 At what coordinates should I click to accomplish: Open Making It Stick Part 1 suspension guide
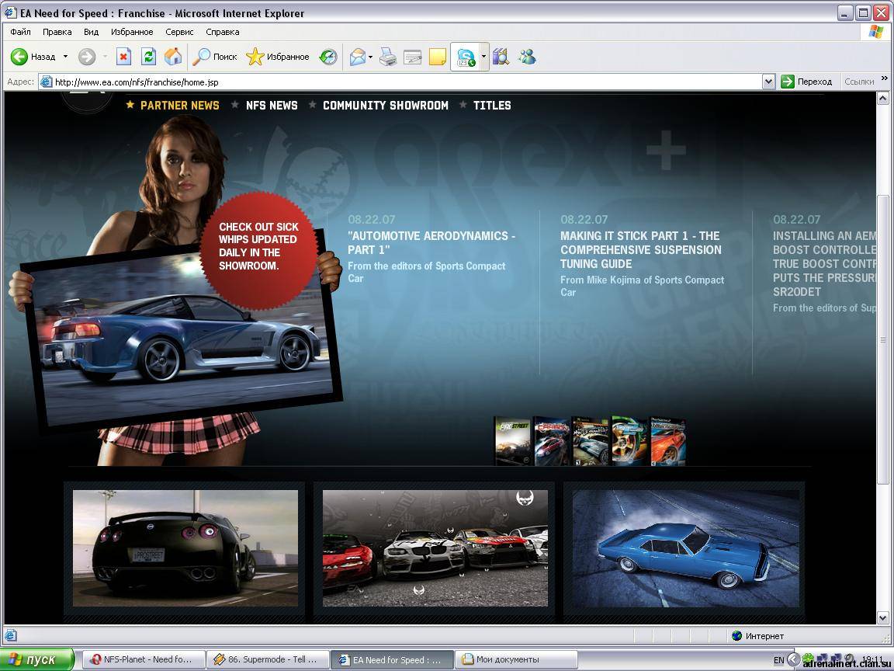point(641,250)
